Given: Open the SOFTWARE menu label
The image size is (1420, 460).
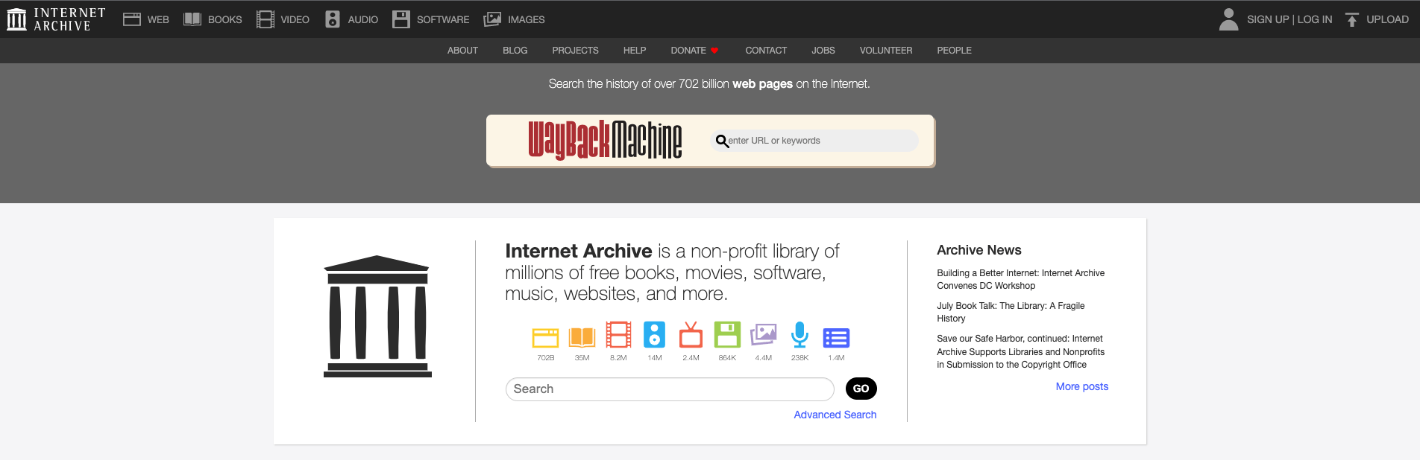Looking at the screenshot, I should point(443,19).
